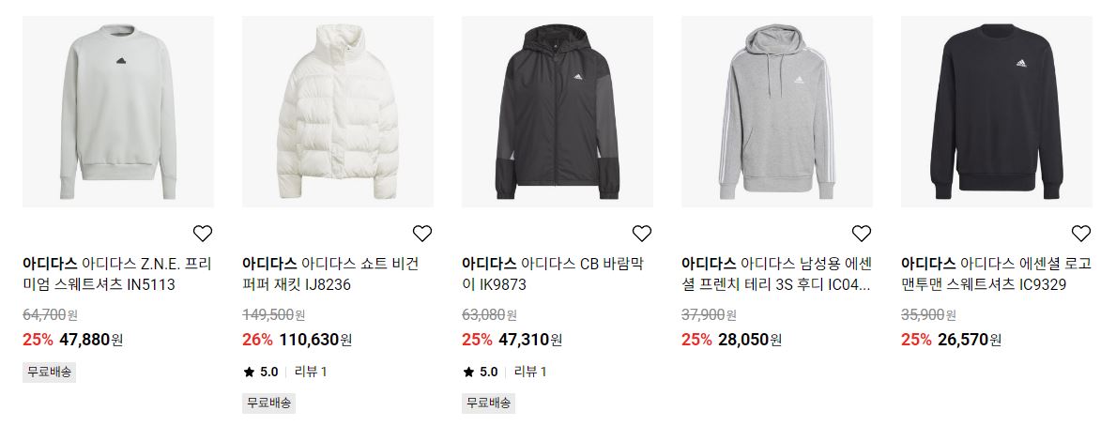Screen dimensions: 1116x426
Task: View black windbreaker product image
Action: coord(558,112)
